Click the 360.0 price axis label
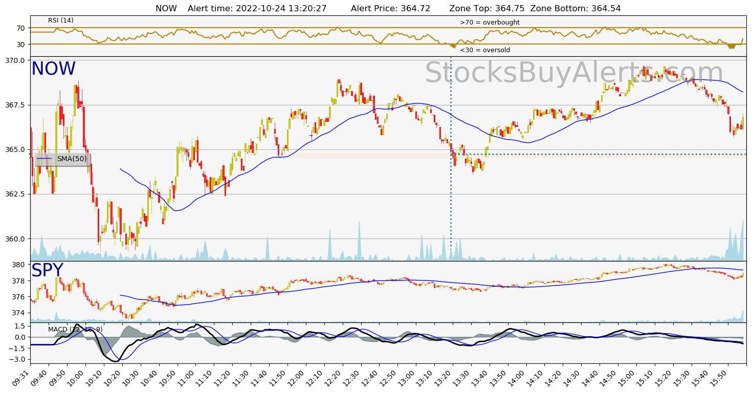Screen dimensions: 754x393 (x=15, y=239)
